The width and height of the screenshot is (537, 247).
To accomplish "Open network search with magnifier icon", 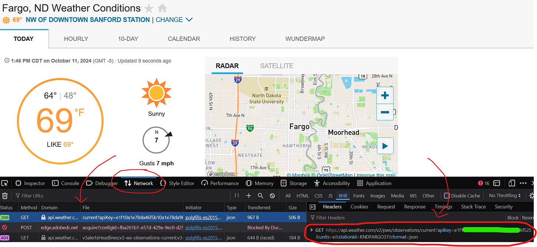I will 260,196.
